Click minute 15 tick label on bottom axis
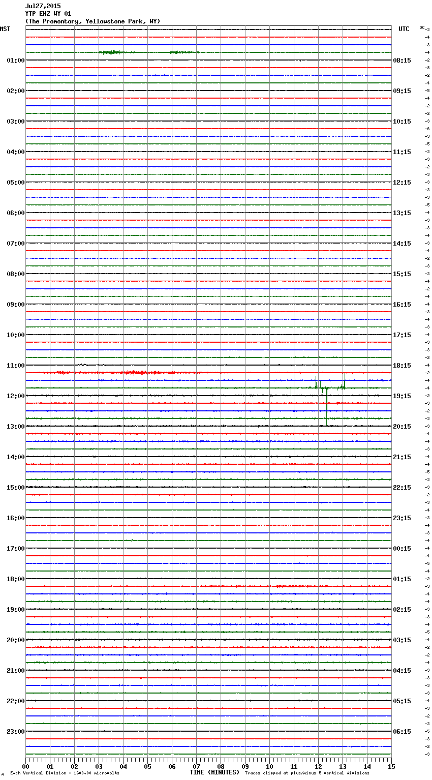 (391, 766)
